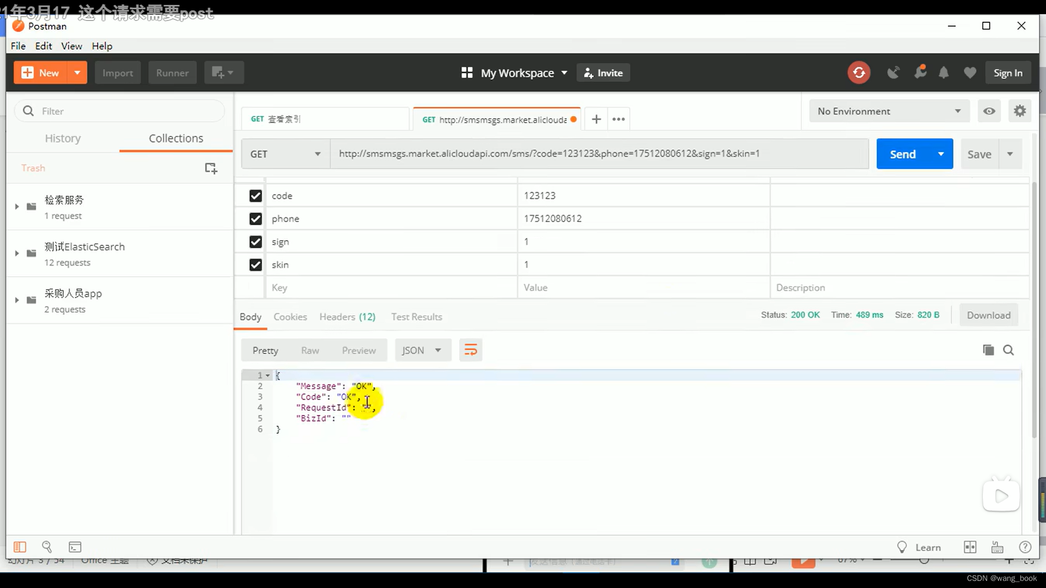The image size is (1046, 588).
Task: Expand the 采购人员app collection
Action: point(17,300)
